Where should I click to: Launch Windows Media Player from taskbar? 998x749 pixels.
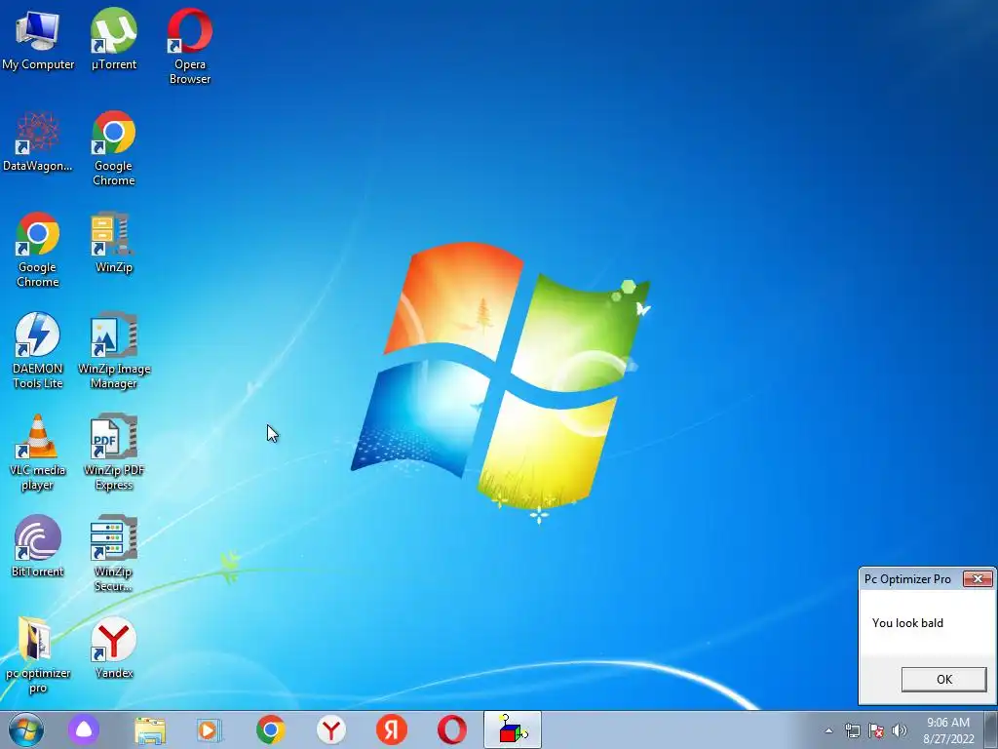pyautogui.click(x=209, y=729)
